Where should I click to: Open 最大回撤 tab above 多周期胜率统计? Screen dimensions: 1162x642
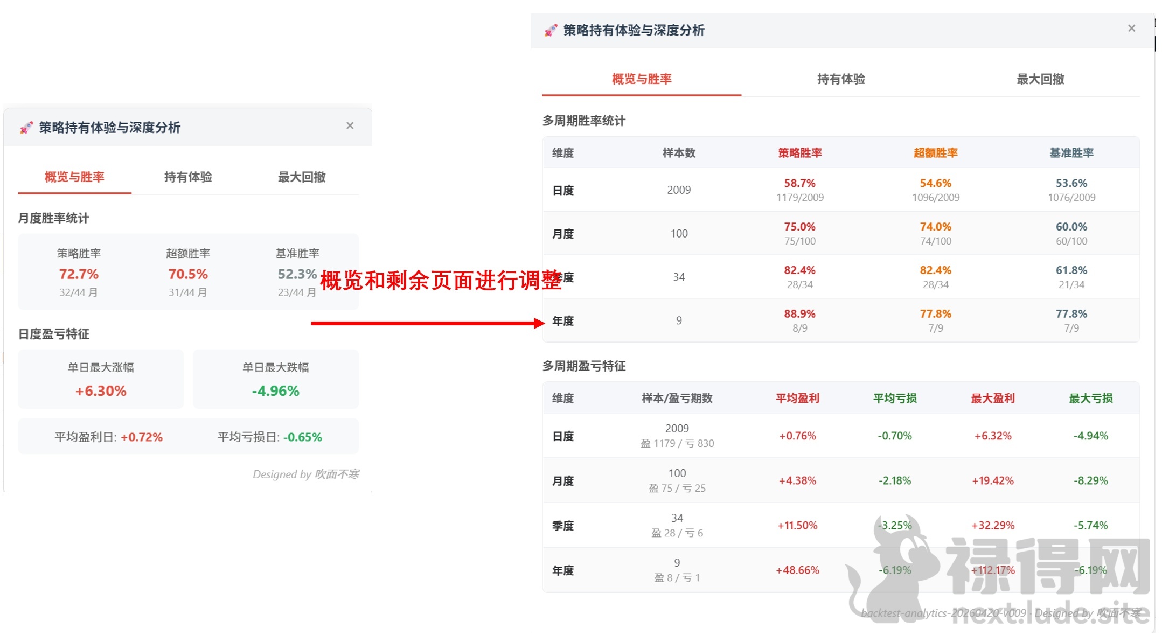(1040, 79)
